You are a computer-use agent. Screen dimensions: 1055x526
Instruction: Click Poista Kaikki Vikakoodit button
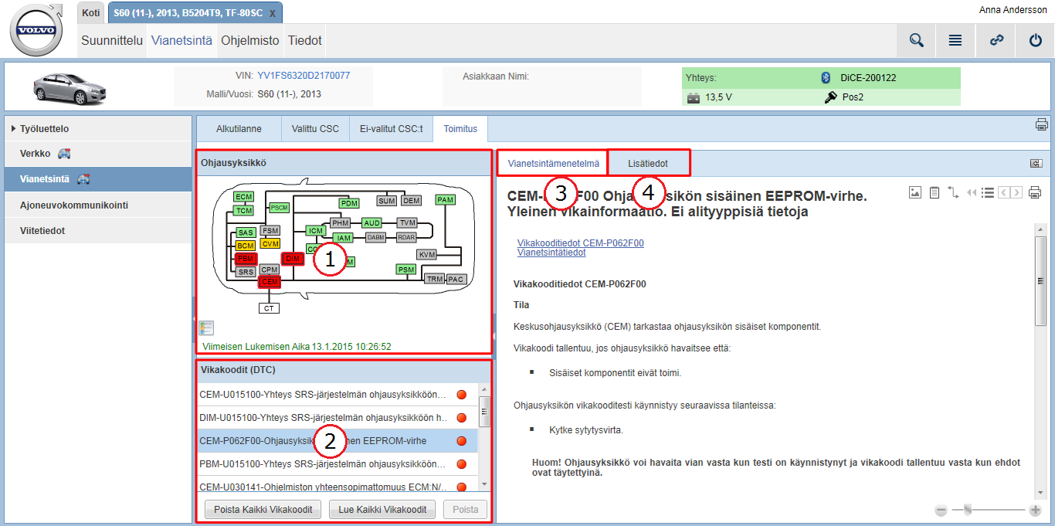[263, 509]
